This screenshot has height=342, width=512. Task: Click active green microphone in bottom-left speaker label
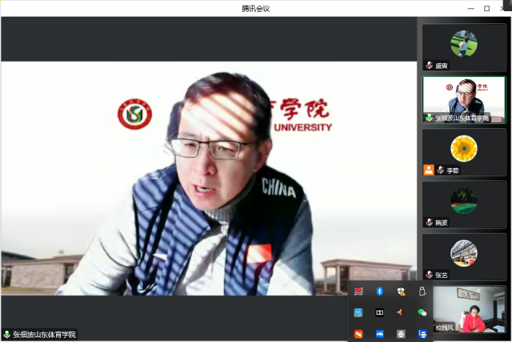click(6, 334)
